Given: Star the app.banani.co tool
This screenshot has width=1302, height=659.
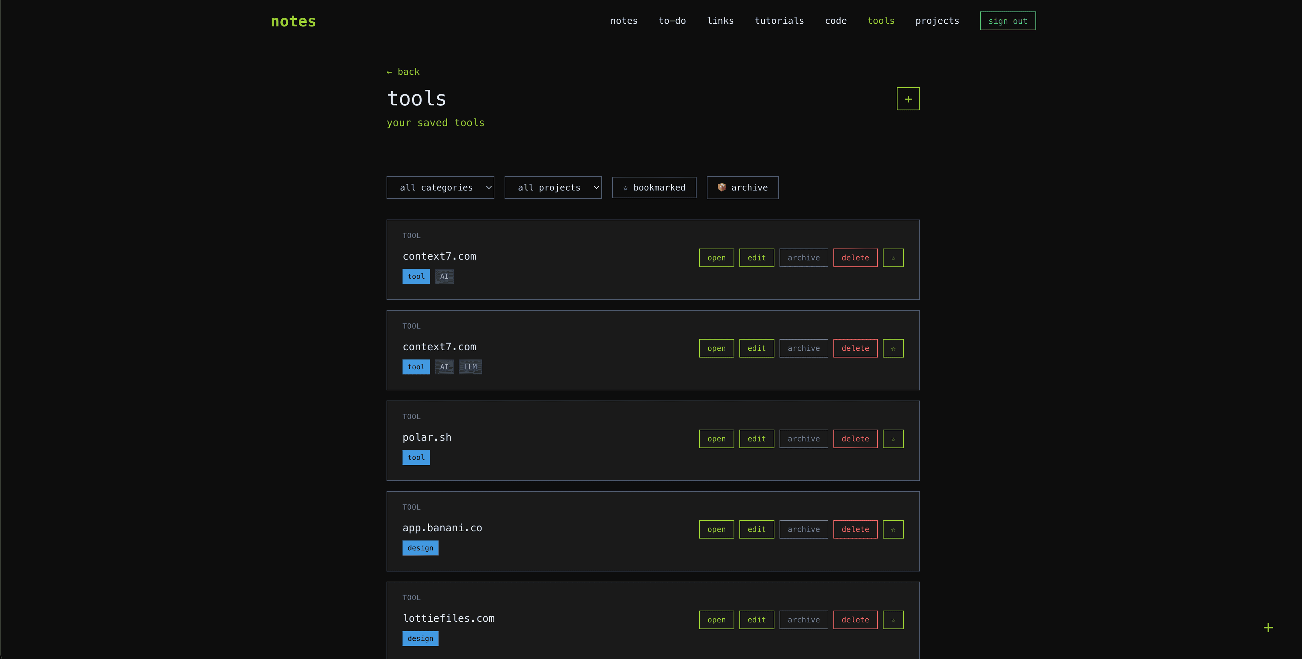Looking at the screenshot, I should [893, 529].
